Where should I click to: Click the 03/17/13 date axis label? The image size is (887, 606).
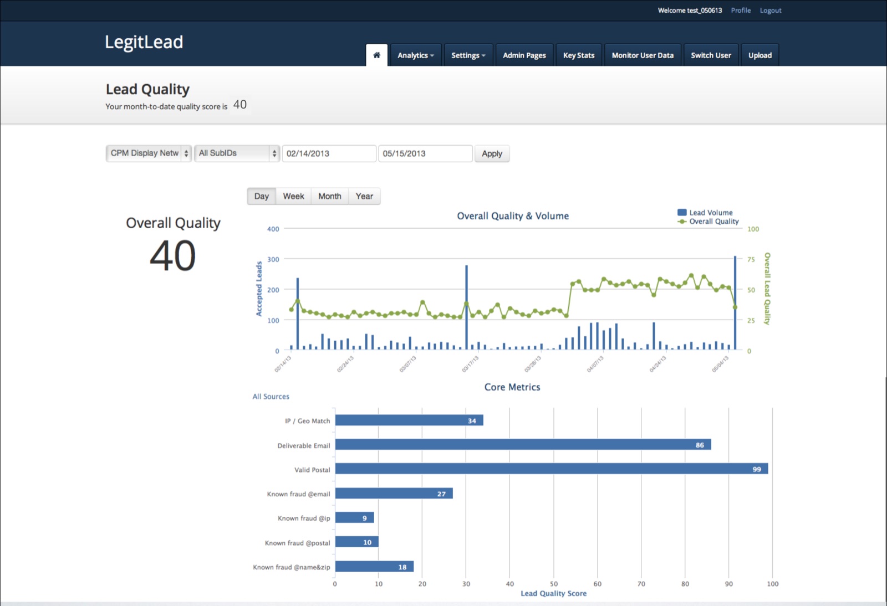click(470, 364)
